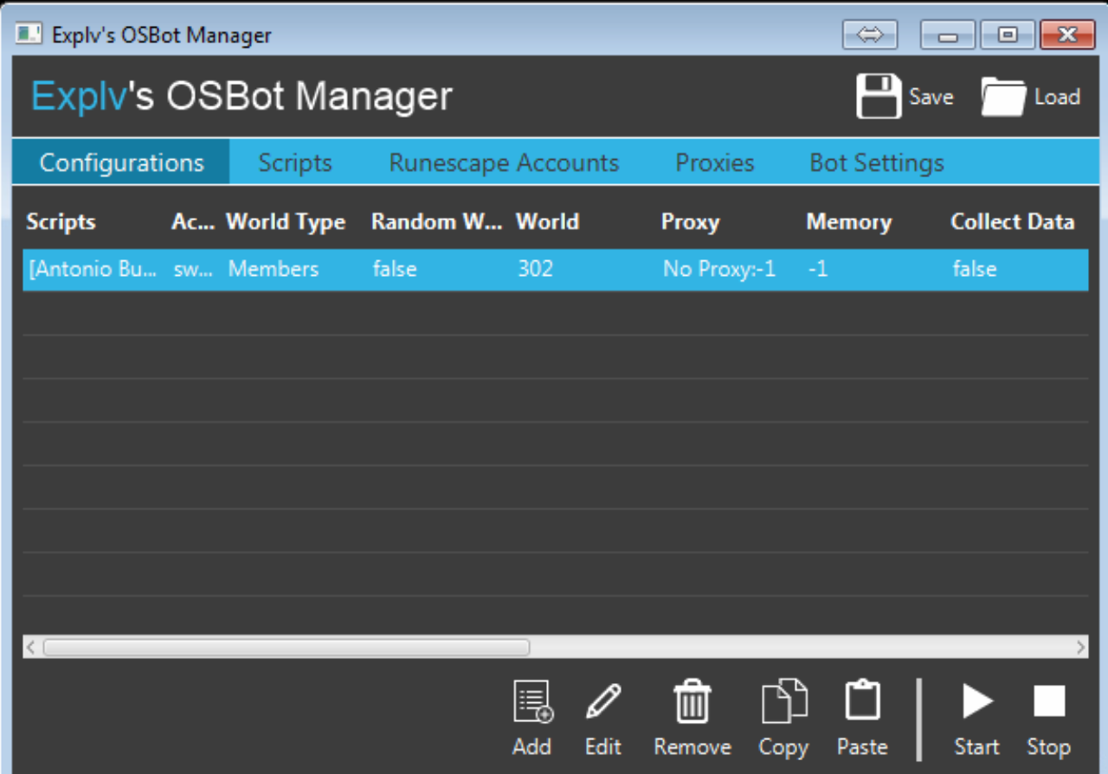Image resolution: width=1108 pixels, height=774 pixels.
Task: Open the Configurations tab
Action: [121, 163]
